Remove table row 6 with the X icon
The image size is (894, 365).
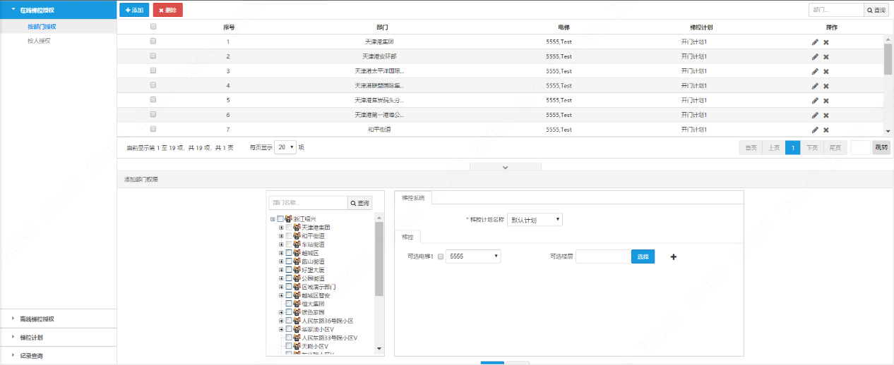[826, 115]
